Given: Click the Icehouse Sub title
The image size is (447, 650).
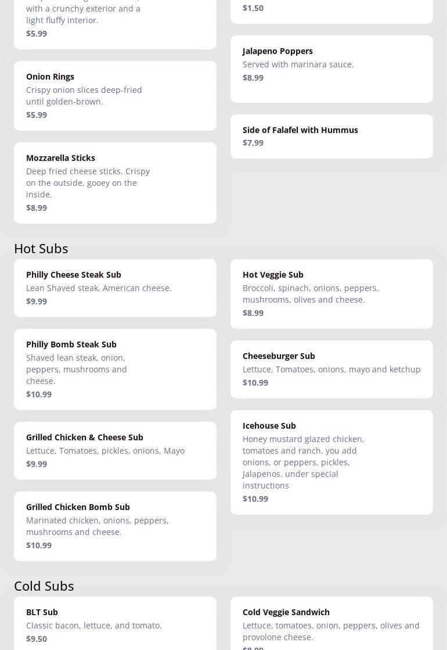Looking at the screenshot, I should 269,425.
